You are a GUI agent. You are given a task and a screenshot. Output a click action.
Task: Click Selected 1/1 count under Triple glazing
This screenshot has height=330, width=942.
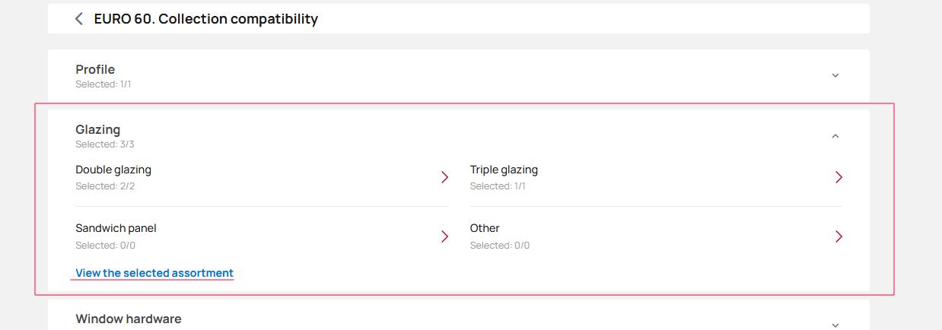[x=498, y=186]
